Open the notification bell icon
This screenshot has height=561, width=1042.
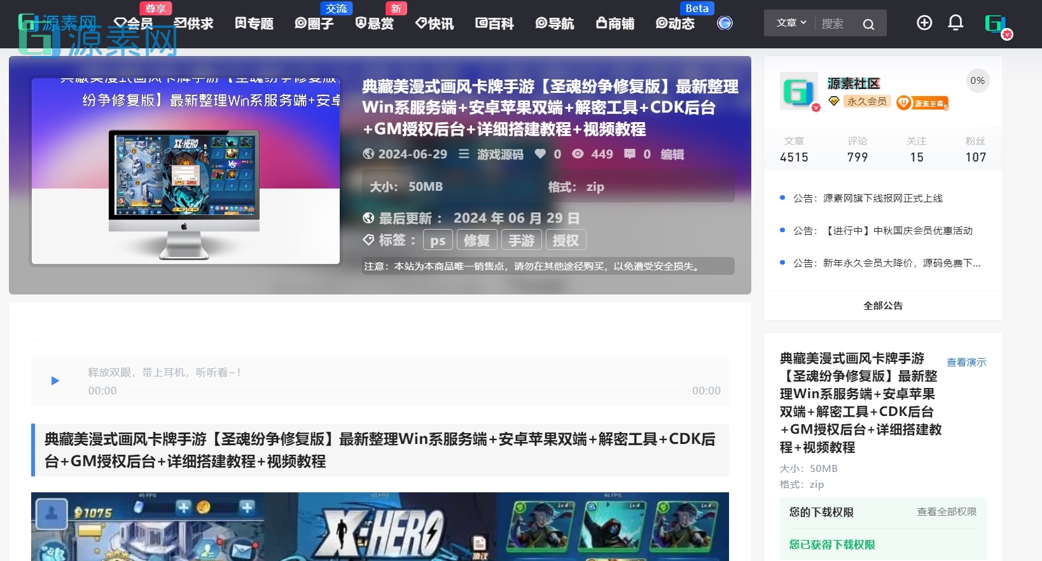pos(955,23)
